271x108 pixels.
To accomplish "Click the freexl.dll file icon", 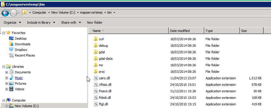I will point(96,91).
